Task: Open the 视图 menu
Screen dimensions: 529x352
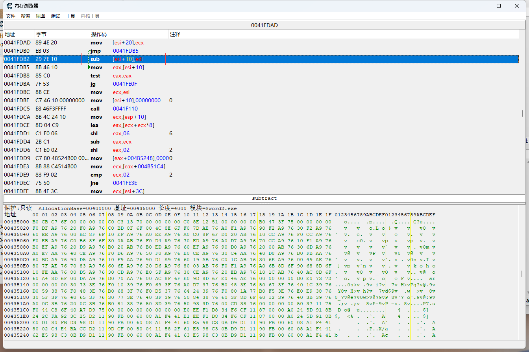Action: 41,16
